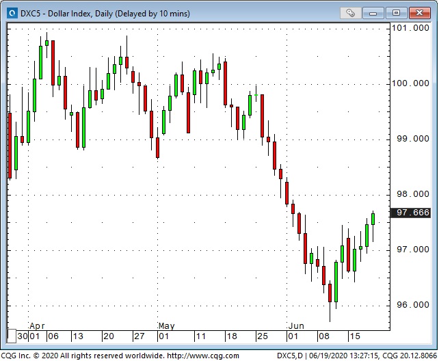
Task: Click the chain link button in title bar
Action: 350,13
